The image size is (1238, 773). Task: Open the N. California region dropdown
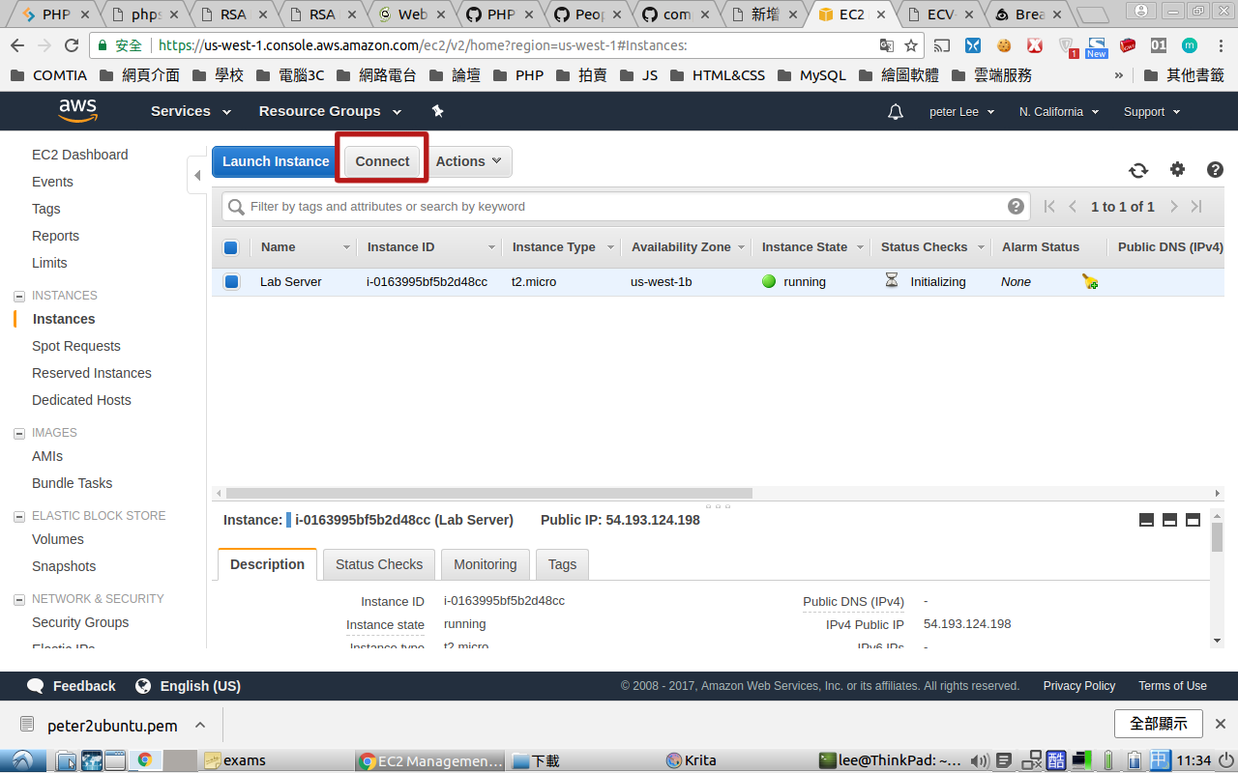point(1058,112)
